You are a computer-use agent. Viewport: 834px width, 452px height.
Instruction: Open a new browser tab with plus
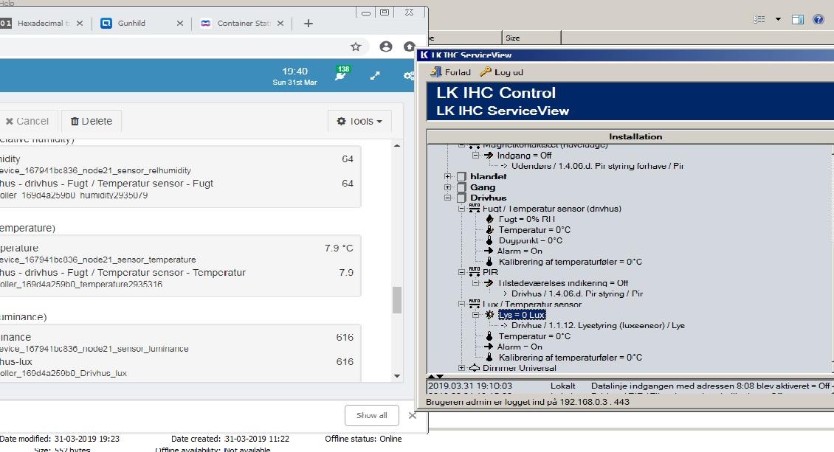309,24
